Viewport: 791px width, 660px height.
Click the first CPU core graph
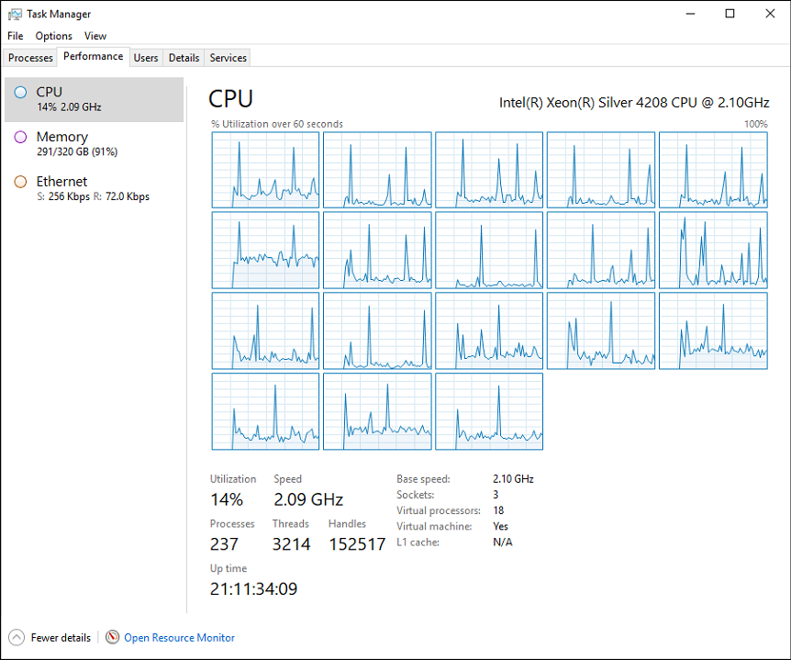(x=265, y=170)
